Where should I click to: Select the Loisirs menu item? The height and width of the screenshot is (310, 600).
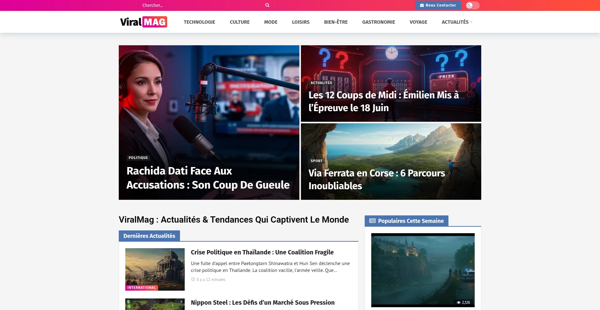coord(301,22)
